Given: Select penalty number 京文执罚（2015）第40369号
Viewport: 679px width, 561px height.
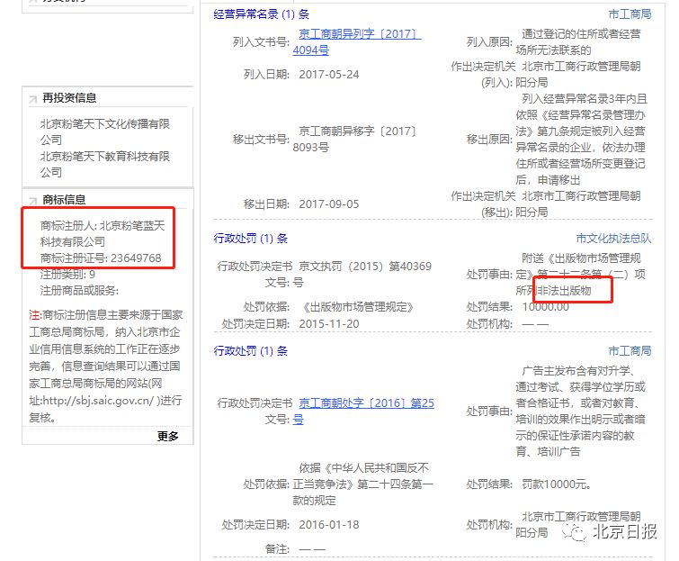Looking at the screenshot, I should [362, 274].
